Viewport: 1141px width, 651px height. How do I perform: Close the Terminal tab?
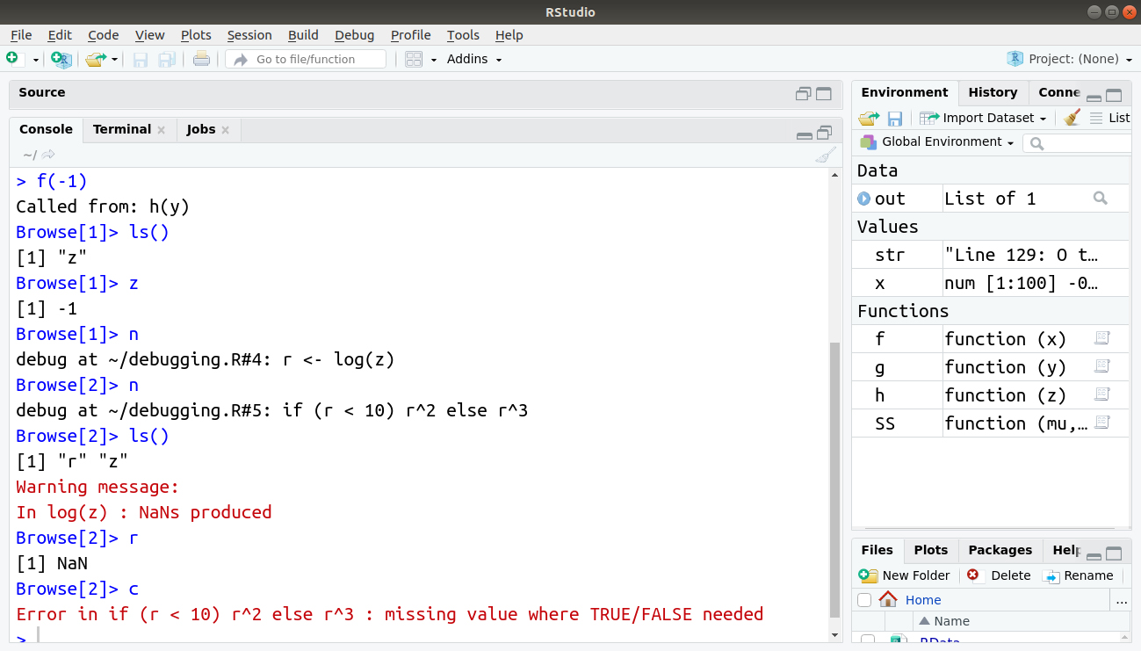point(161,130)
